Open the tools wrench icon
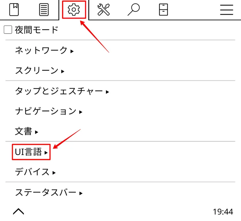Image resolution: width=241 pixels, height=221 pixels. tap(104, 10)
